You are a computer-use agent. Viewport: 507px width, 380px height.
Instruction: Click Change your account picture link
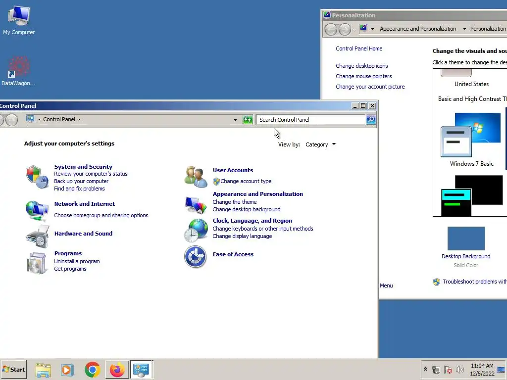click(370, 87)
